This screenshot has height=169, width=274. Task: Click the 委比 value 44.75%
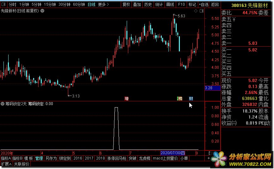click(250, 13)
